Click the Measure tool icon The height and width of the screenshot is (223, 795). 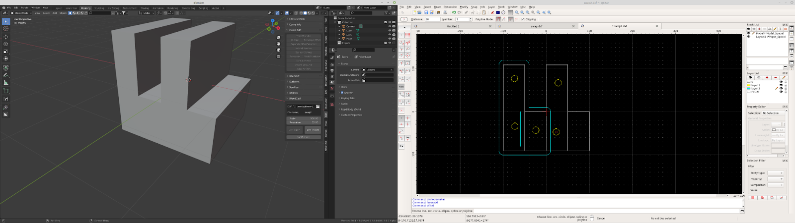6,83
